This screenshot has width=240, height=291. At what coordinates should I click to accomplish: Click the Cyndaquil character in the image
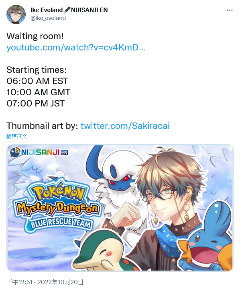tap(102, 251)
